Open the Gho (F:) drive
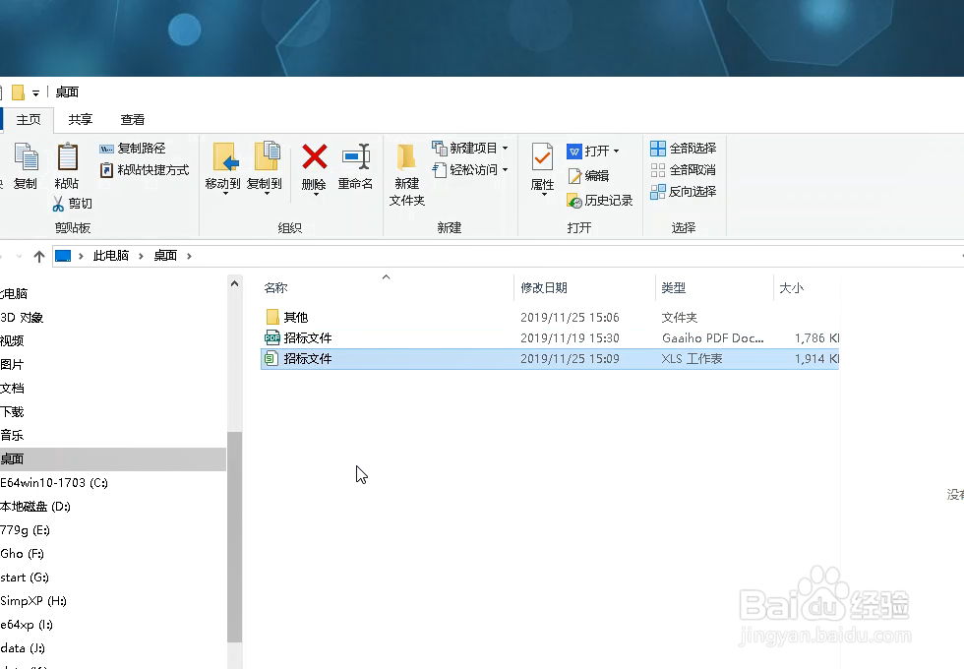 click(22, 554)
